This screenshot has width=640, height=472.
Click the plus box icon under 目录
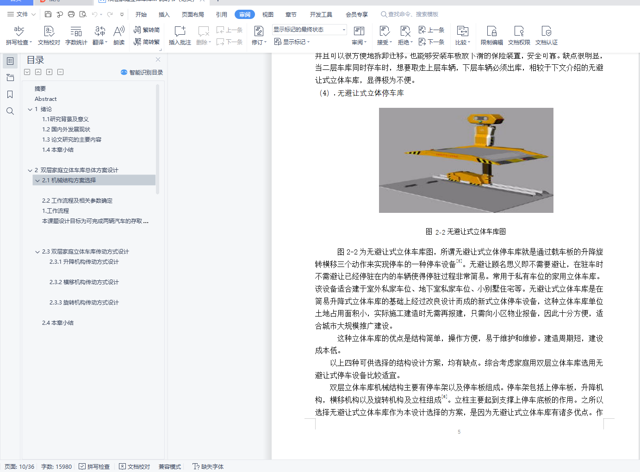point(50,72)
